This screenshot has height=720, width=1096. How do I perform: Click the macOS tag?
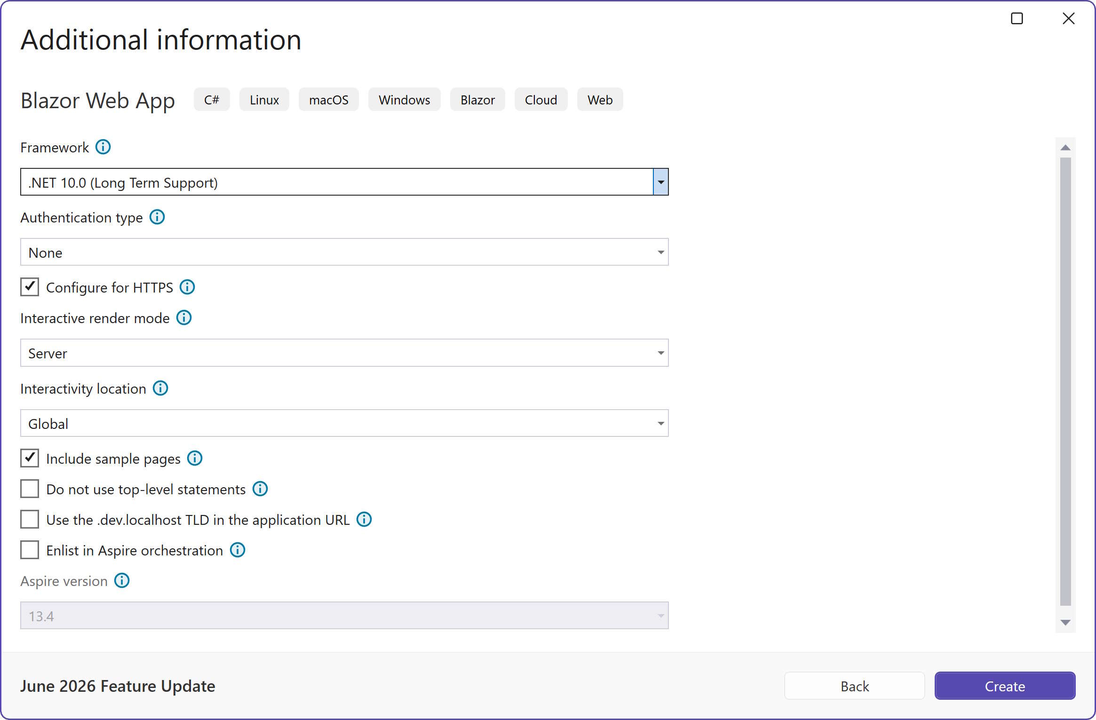[x=329, y=100]
